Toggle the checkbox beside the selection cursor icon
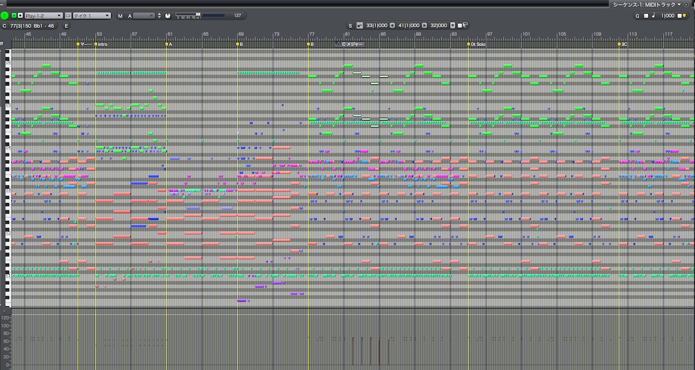 460,26
